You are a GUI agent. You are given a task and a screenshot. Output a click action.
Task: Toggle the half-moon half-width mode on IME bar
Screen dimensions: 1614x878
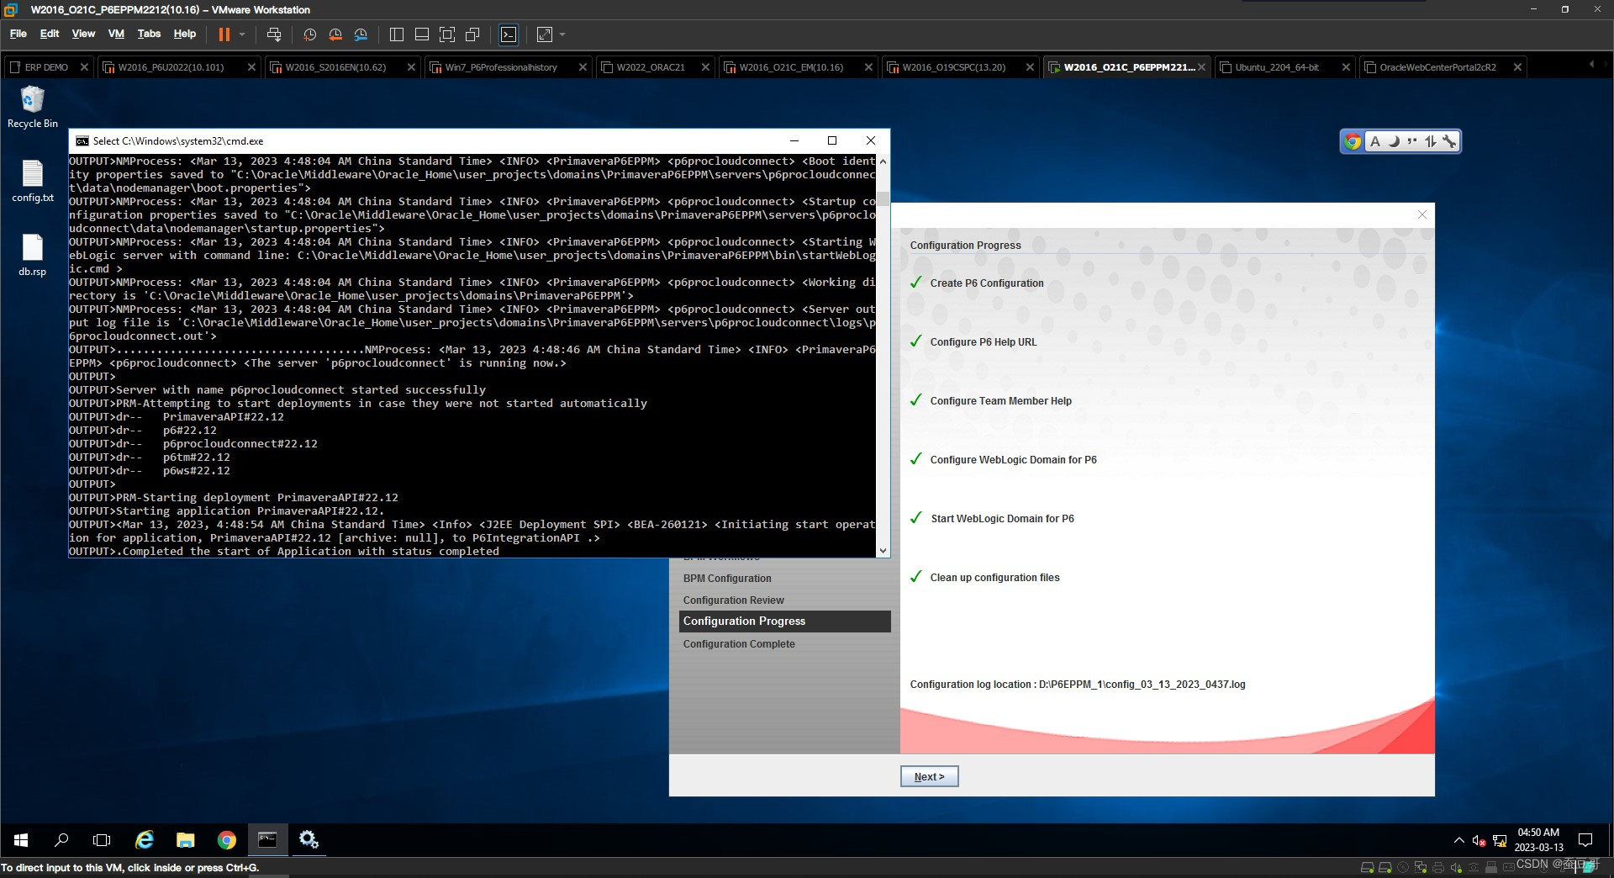click(x=1394, y=141)
